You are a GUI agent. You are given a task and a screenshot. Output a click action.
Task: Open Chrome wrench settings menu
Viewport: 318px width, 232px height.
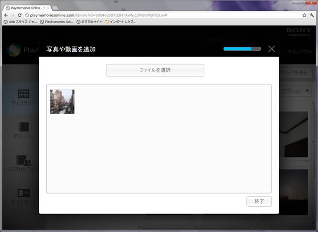(x=311, y=15)
